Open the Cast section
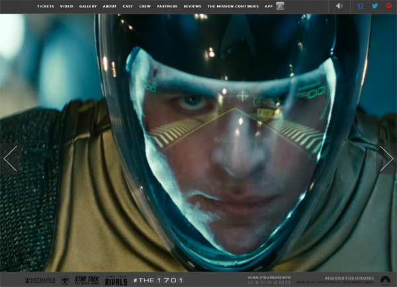The width and height of the screenshot is (397, 287). pos(128,7)
